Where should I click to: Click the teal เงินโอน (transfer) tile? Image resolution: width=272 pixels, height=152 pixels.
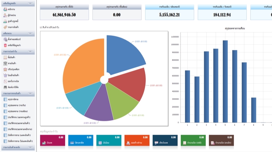tap(109, 140)
